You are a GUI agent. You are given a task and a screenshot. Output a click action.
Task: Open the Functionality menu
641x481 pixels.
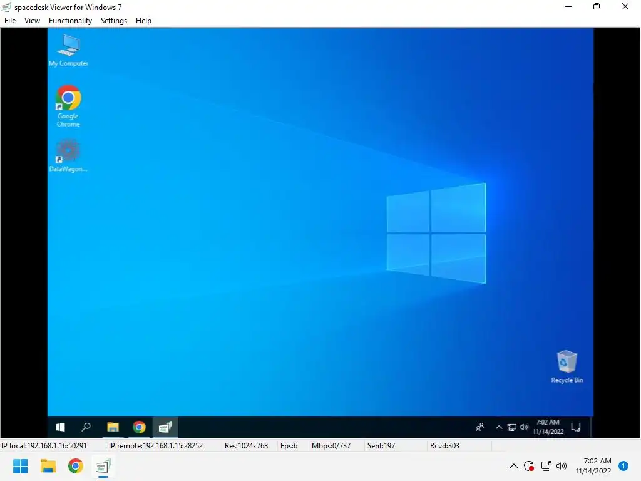tap(70, 21)
